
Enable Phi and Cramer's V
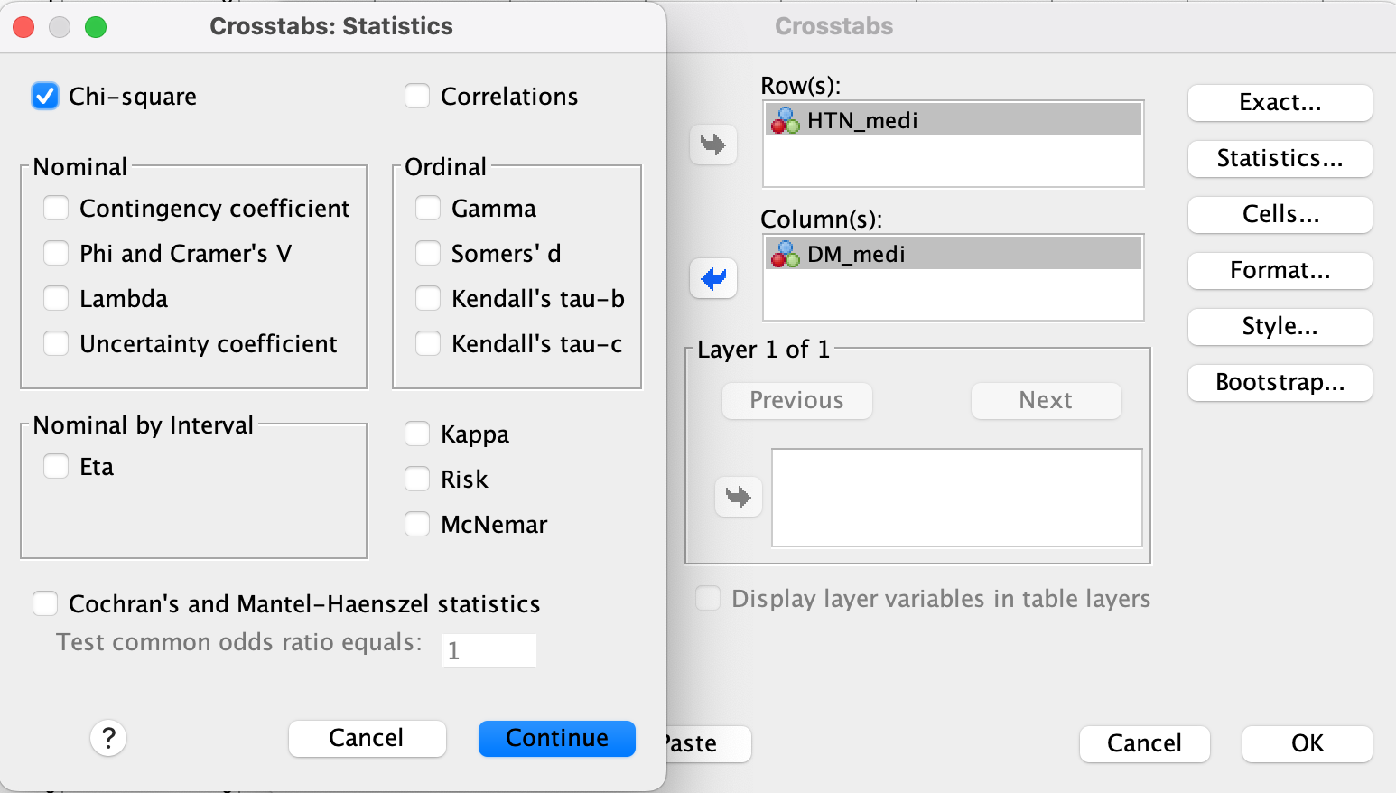(56, 254)
